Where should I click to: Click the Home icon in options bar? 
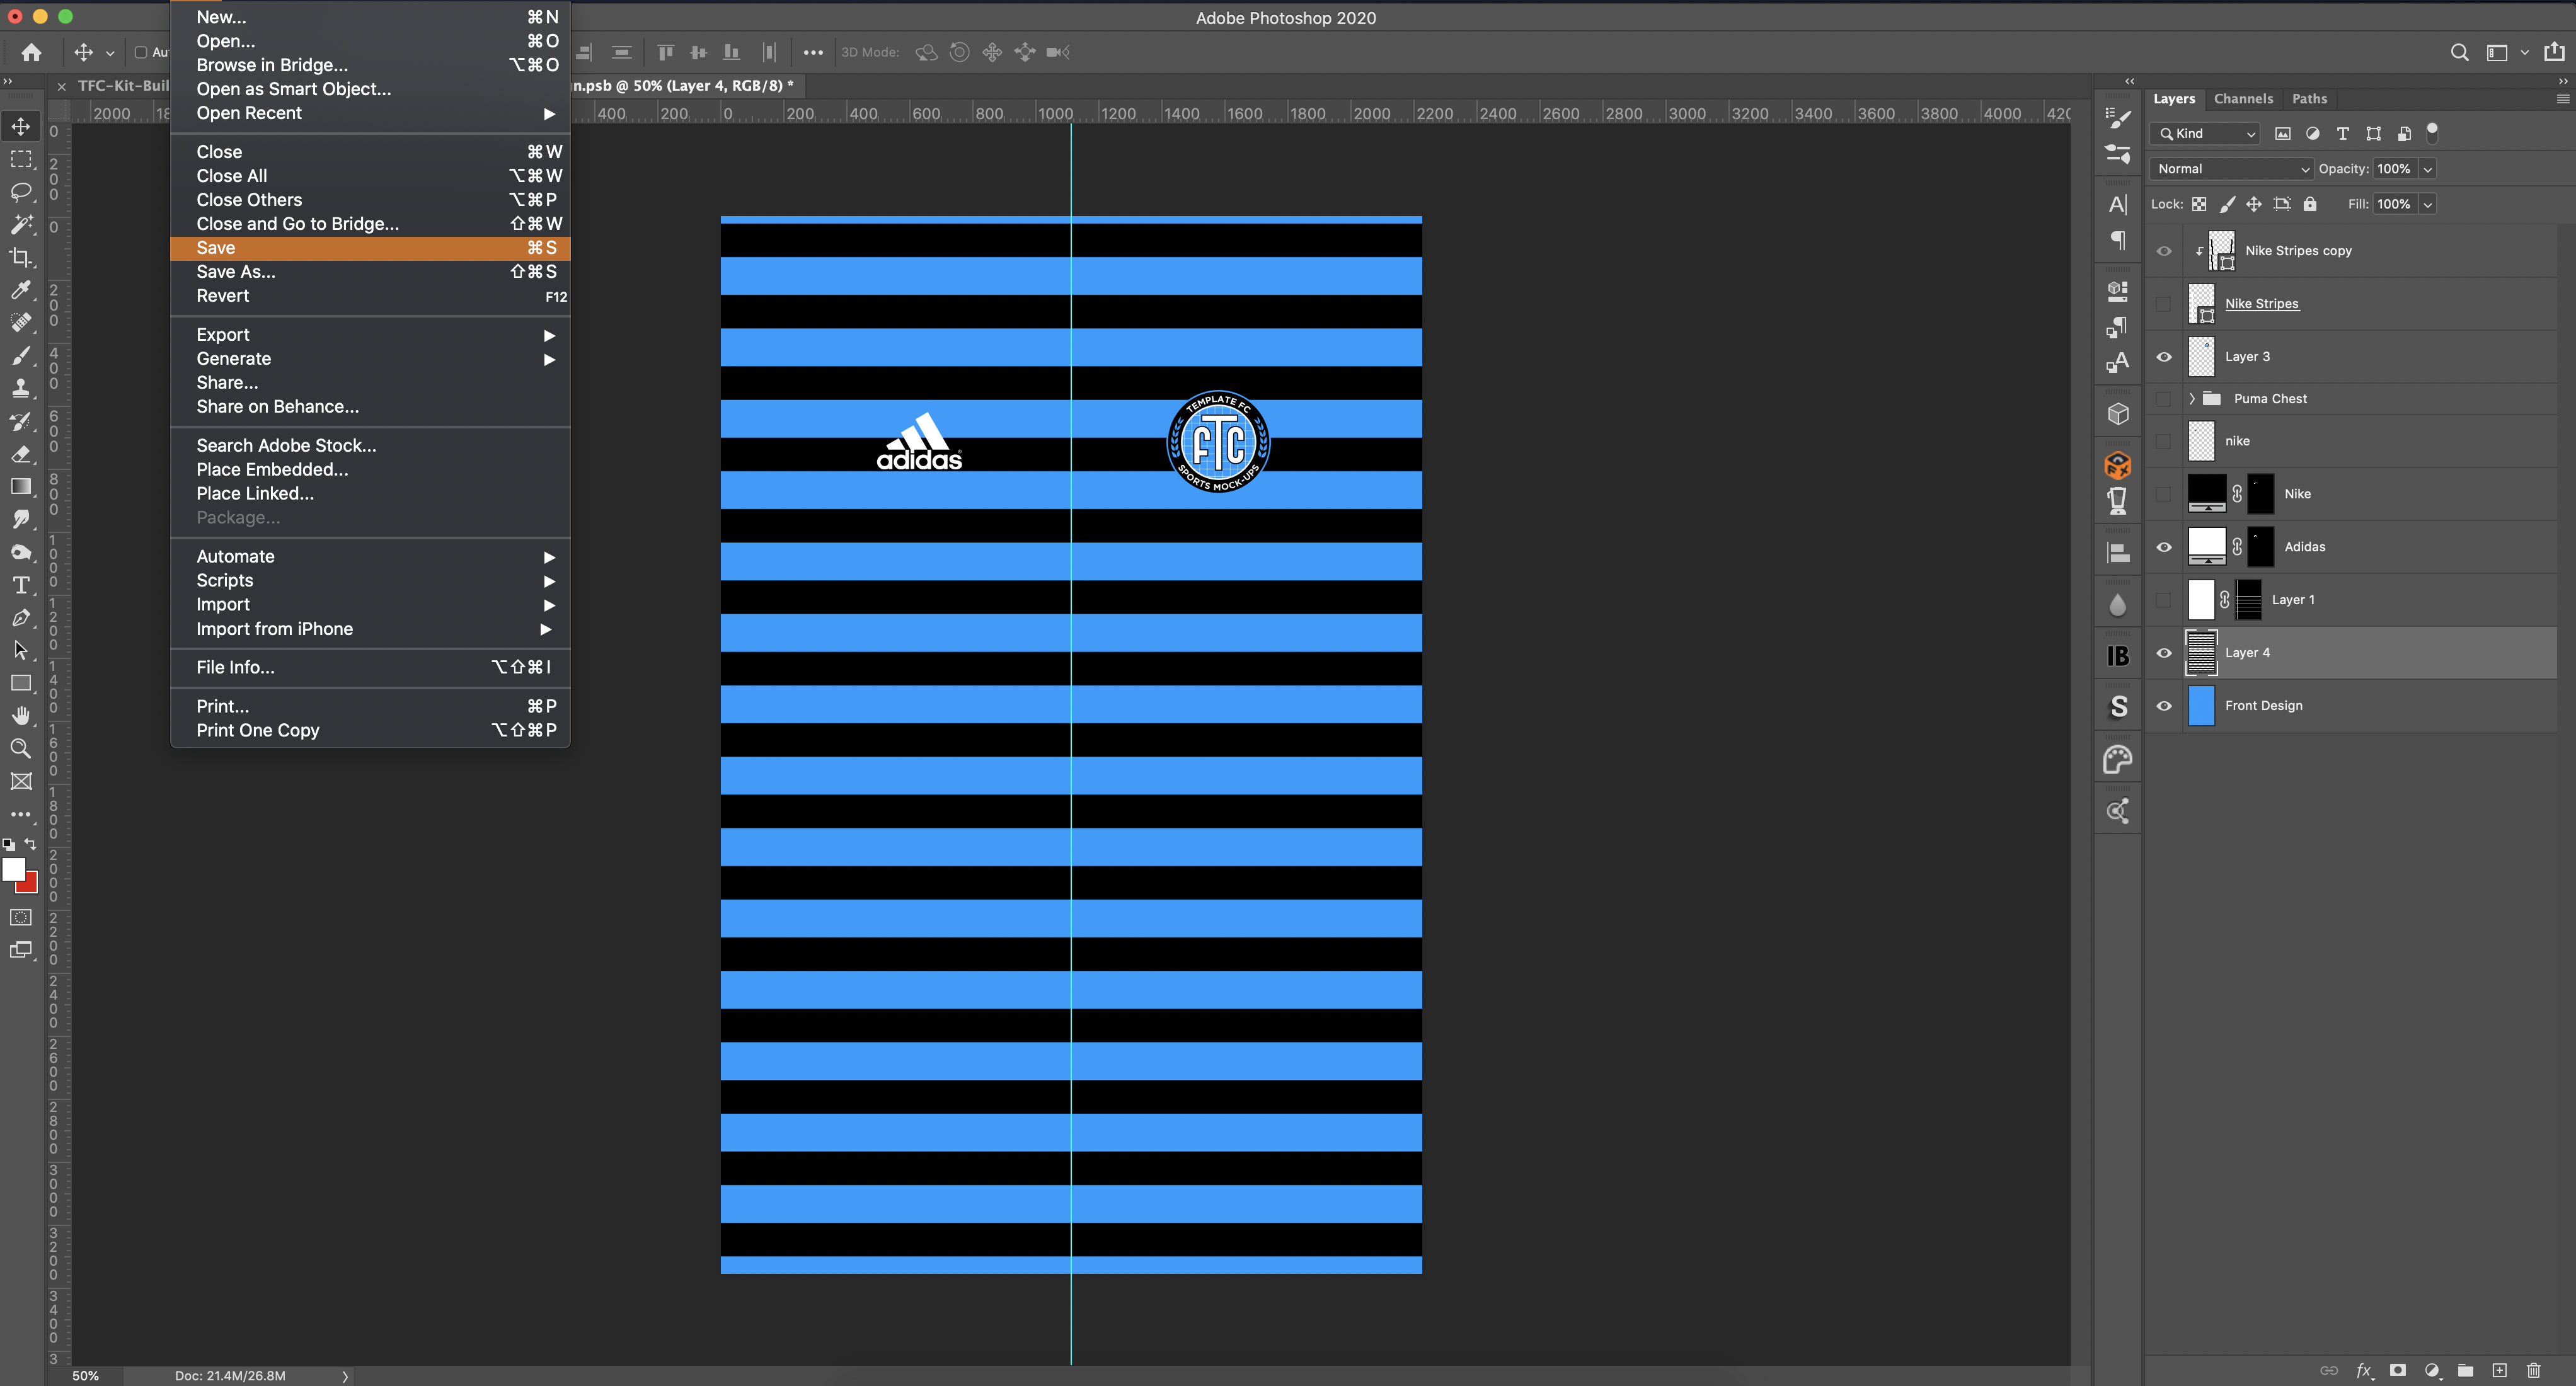32,52
